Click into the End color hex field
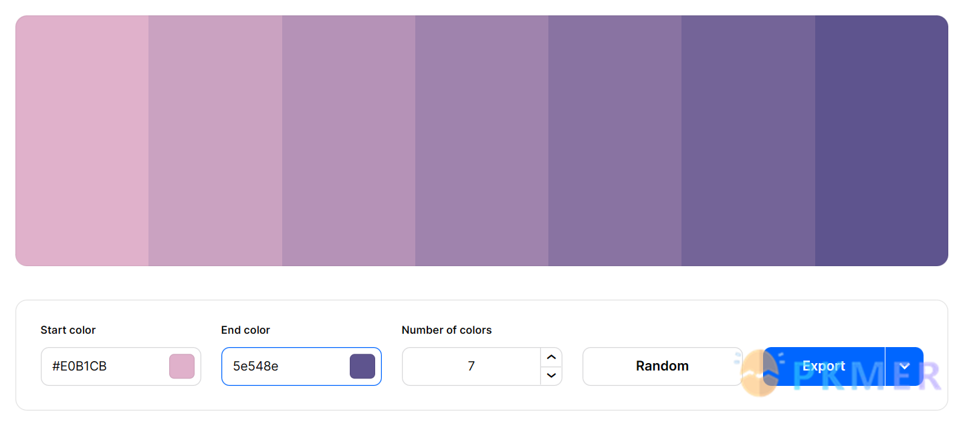 pos(284,366)
